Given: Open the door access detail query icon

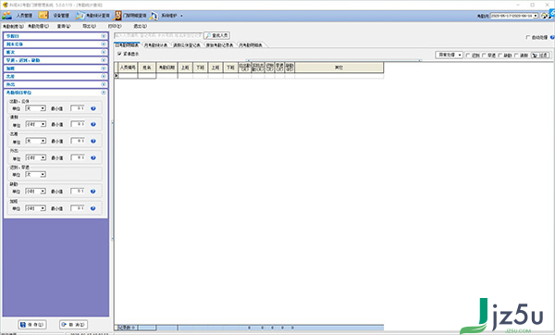Looking at the screenshot, I should pyautogui.click(x=117, y=16).
